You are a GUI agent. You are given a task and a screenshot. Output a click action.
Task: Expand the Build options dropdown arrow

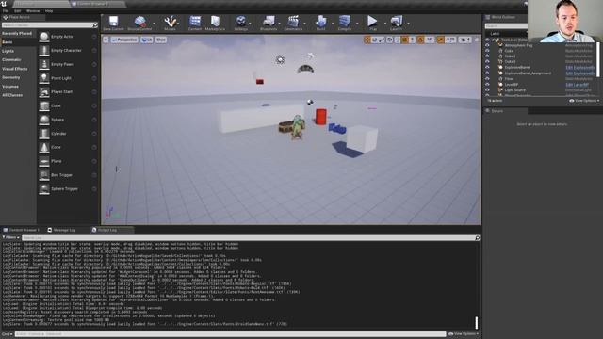tap(333, 24)
